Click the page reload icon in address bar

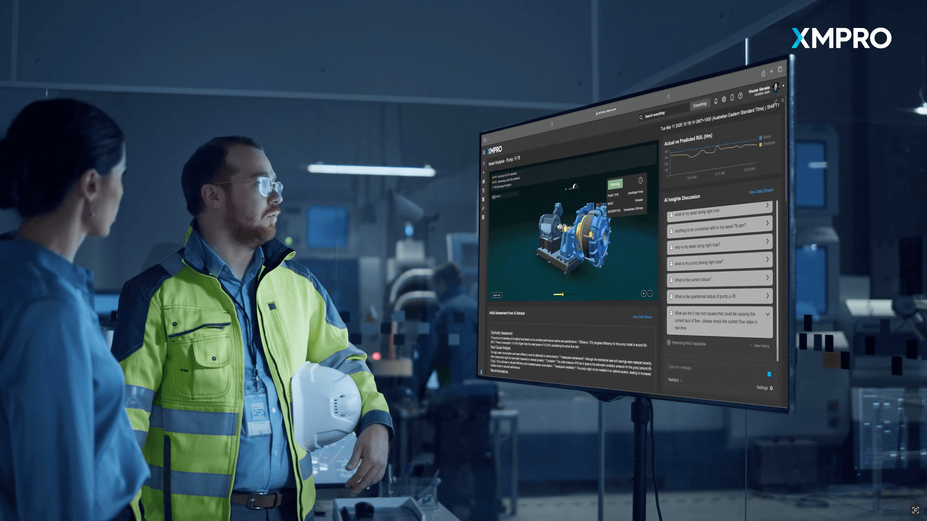pos(668,96)
